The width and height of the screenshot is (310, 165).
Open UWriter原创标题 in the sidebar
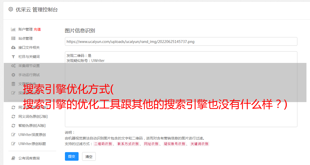click(32, 144)
